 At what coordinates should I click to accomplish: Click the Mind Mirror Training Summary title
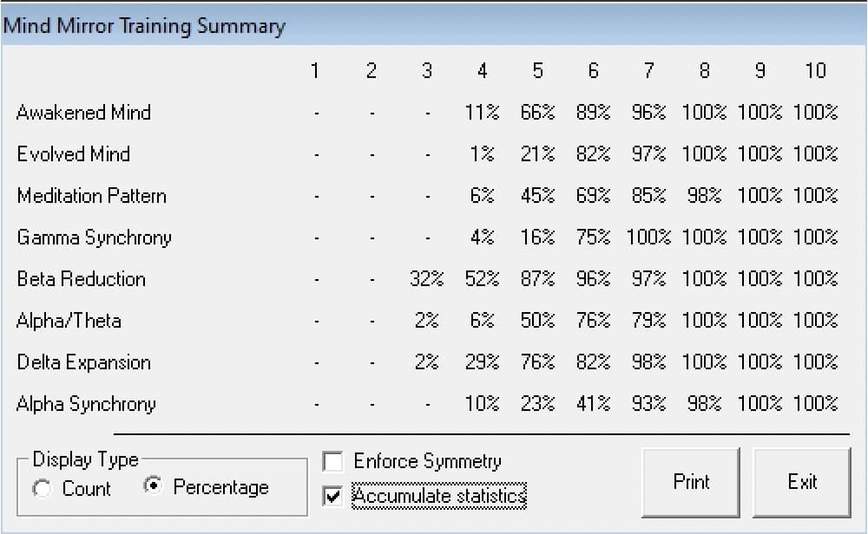point(144,26)
